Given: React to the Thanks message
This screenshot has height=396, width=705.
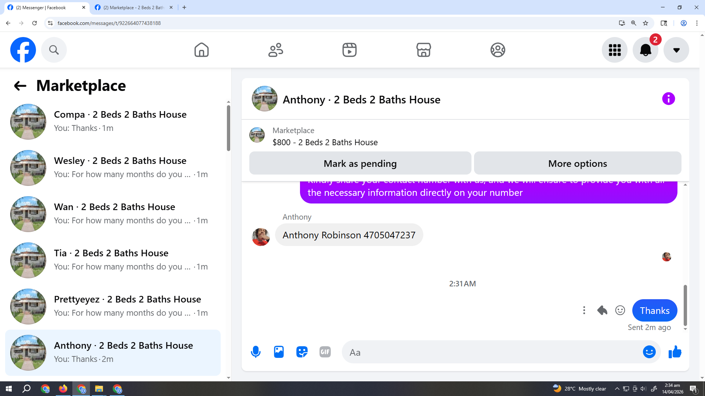Looking at the screenshot, I should (x=620, y=311).
